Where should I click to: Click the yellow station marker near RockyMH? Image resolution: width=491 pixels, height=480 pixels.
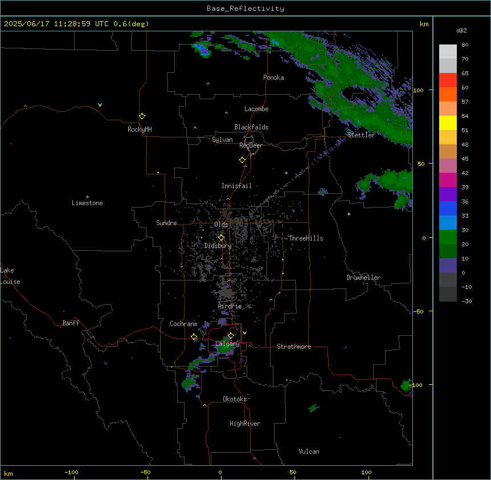(142, 116)
